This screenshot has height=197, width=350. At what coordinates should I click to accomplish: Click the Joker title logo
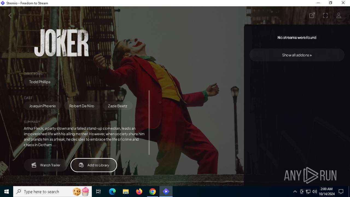pyautogui.click(x=62, y=43)
